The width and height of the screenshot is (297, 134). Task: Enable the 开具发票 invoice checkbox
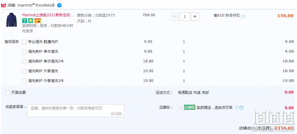point(8,93)
